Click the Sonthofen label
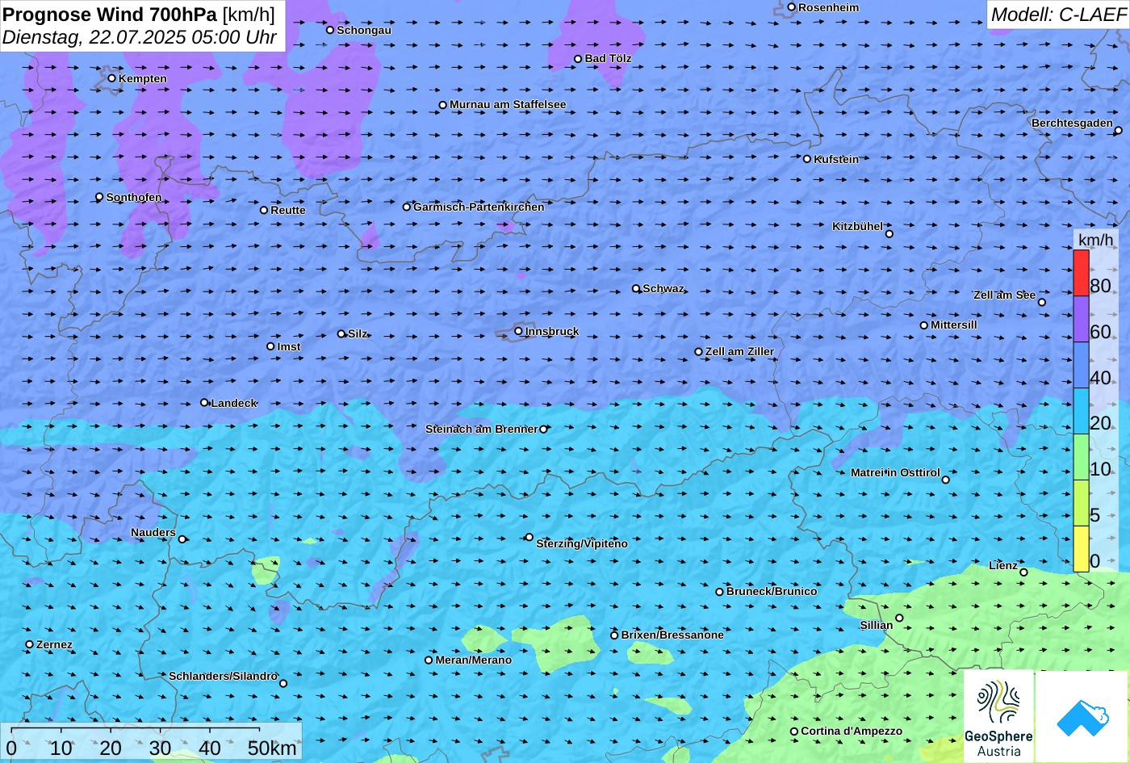Screen dimensions: 1130x763 [x=134, y=197]
